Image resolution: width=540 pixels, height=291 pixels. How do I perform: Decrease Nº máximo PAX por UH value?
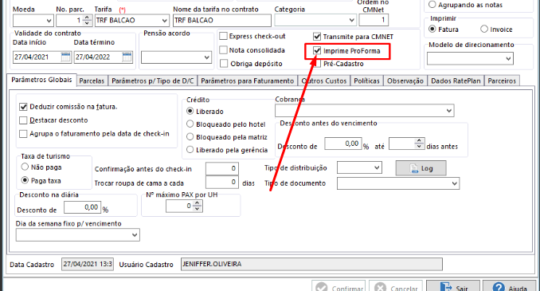[197, 209]
